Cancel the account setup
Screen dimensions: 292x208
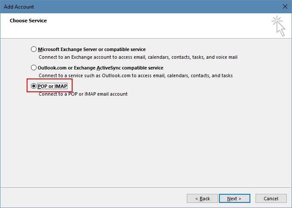pos(271,199)
